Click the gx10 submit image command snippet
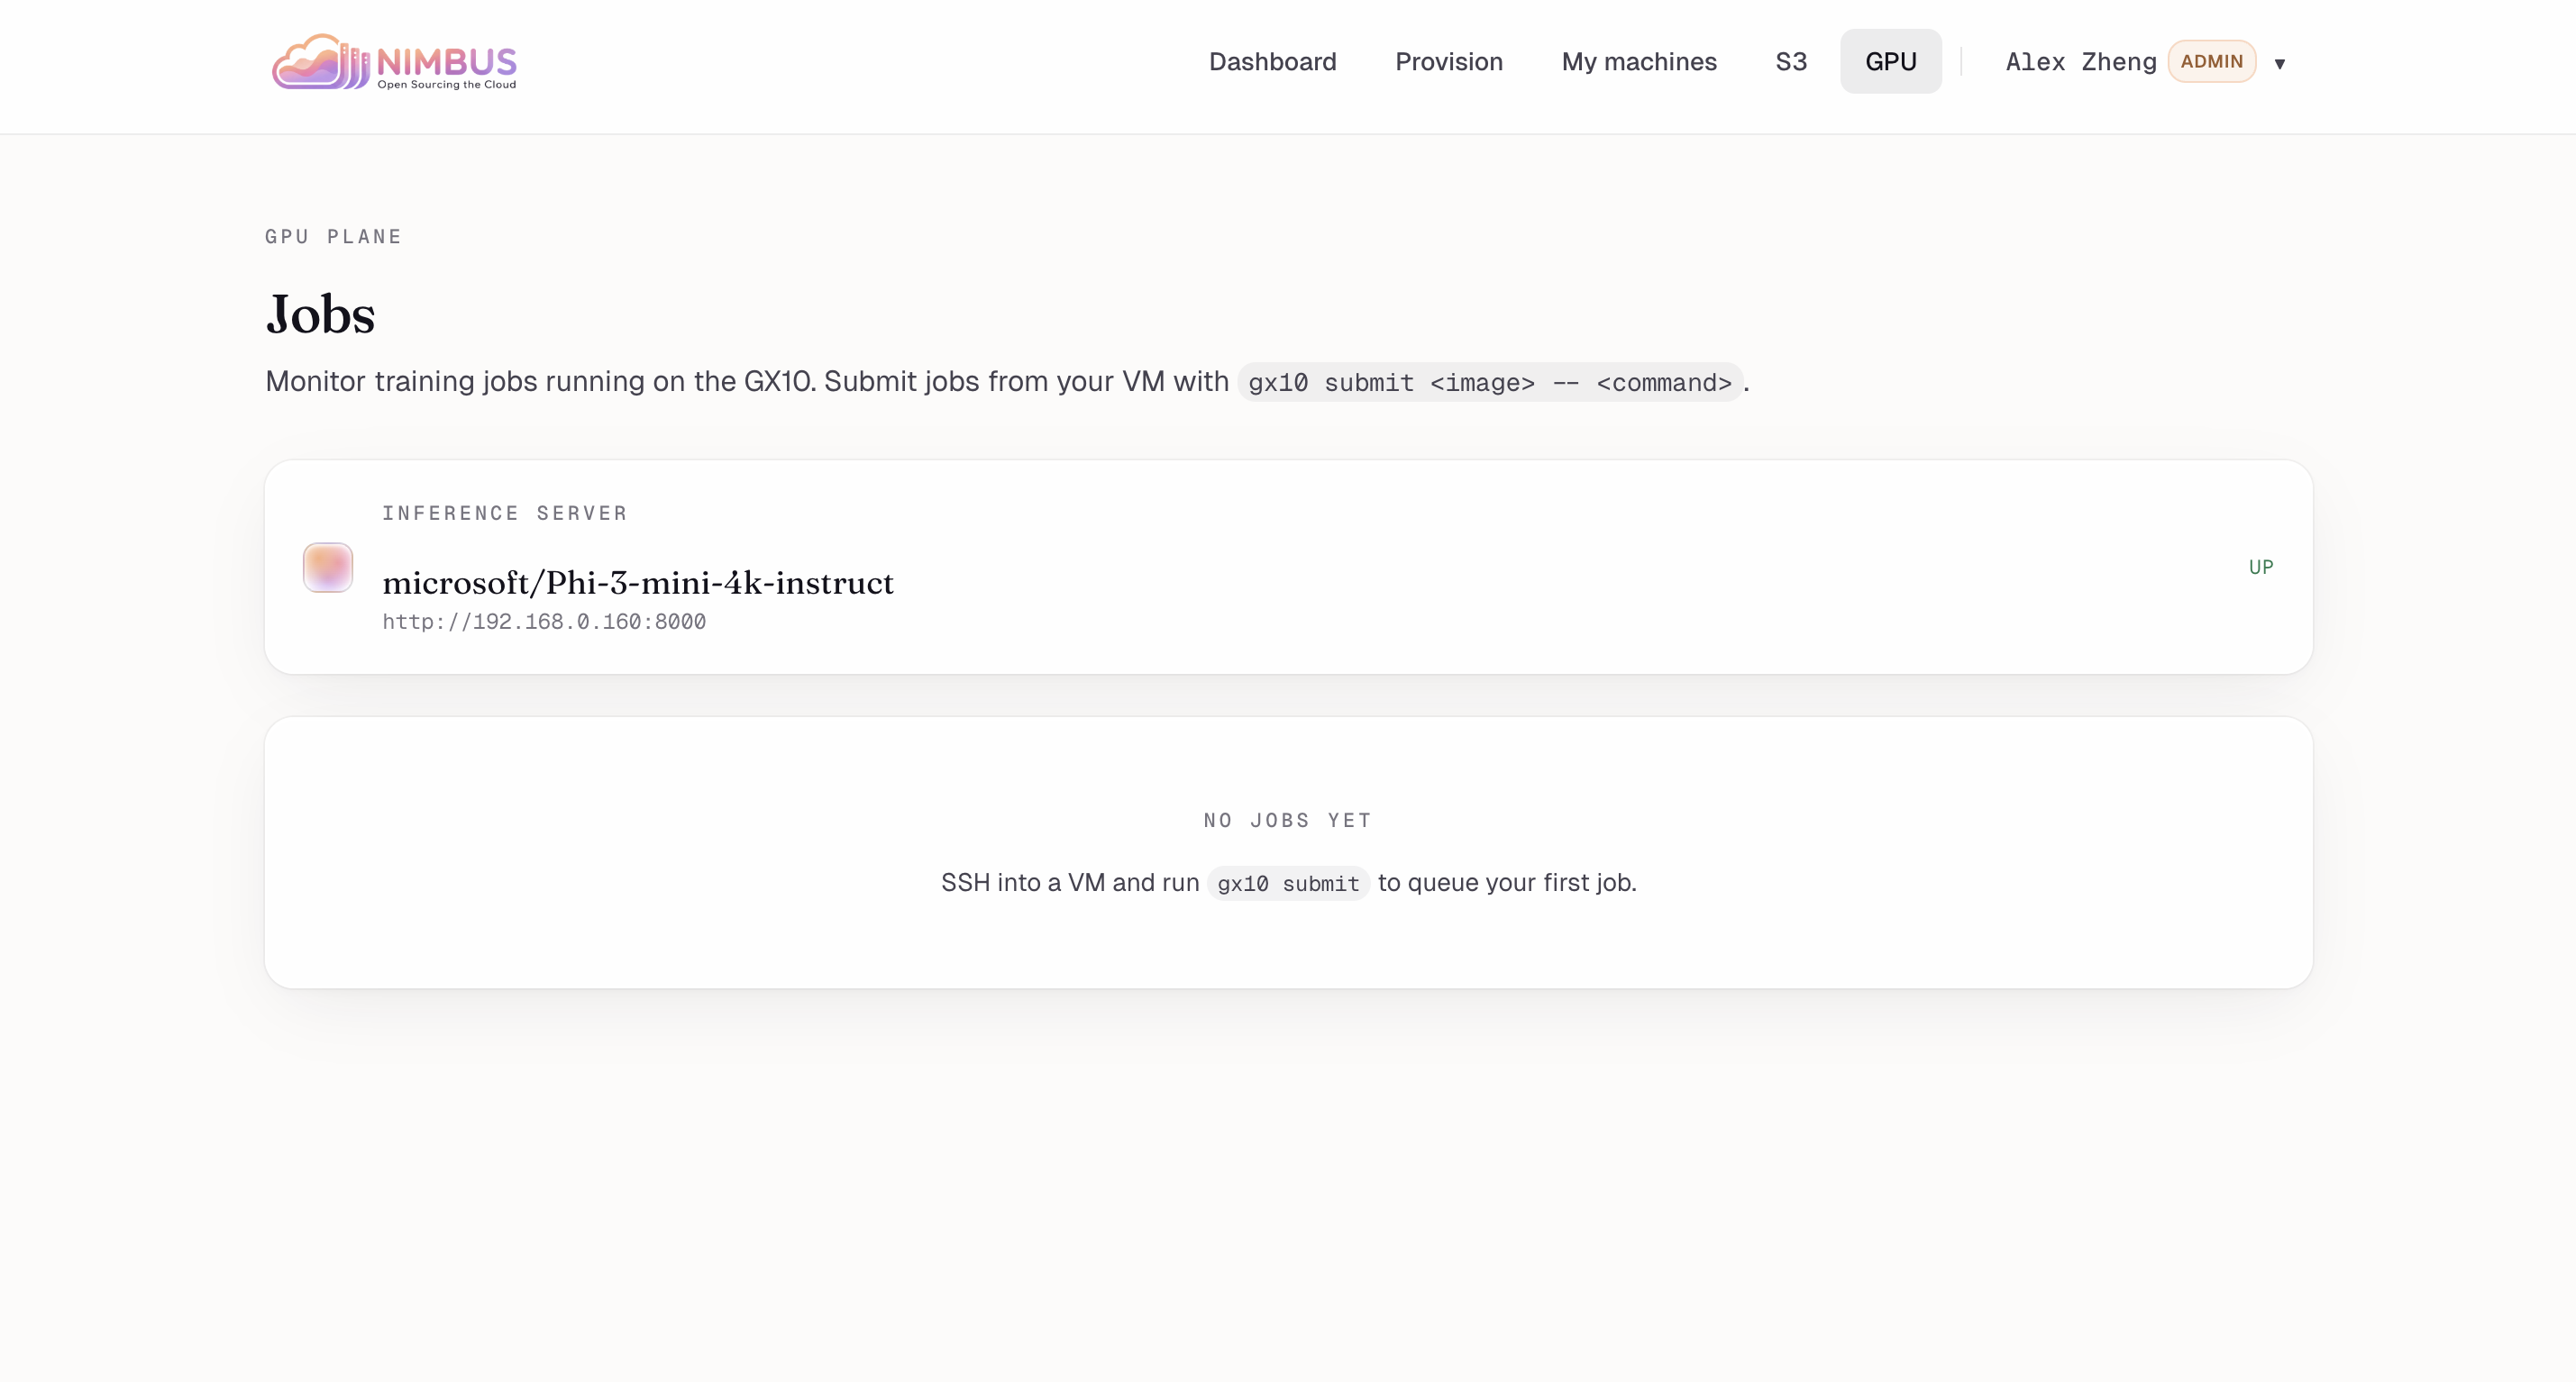This screenshot has width=2576, height=1382. point(1489,383)
